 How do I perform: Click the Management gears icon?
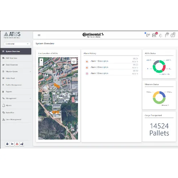(3, 98)
